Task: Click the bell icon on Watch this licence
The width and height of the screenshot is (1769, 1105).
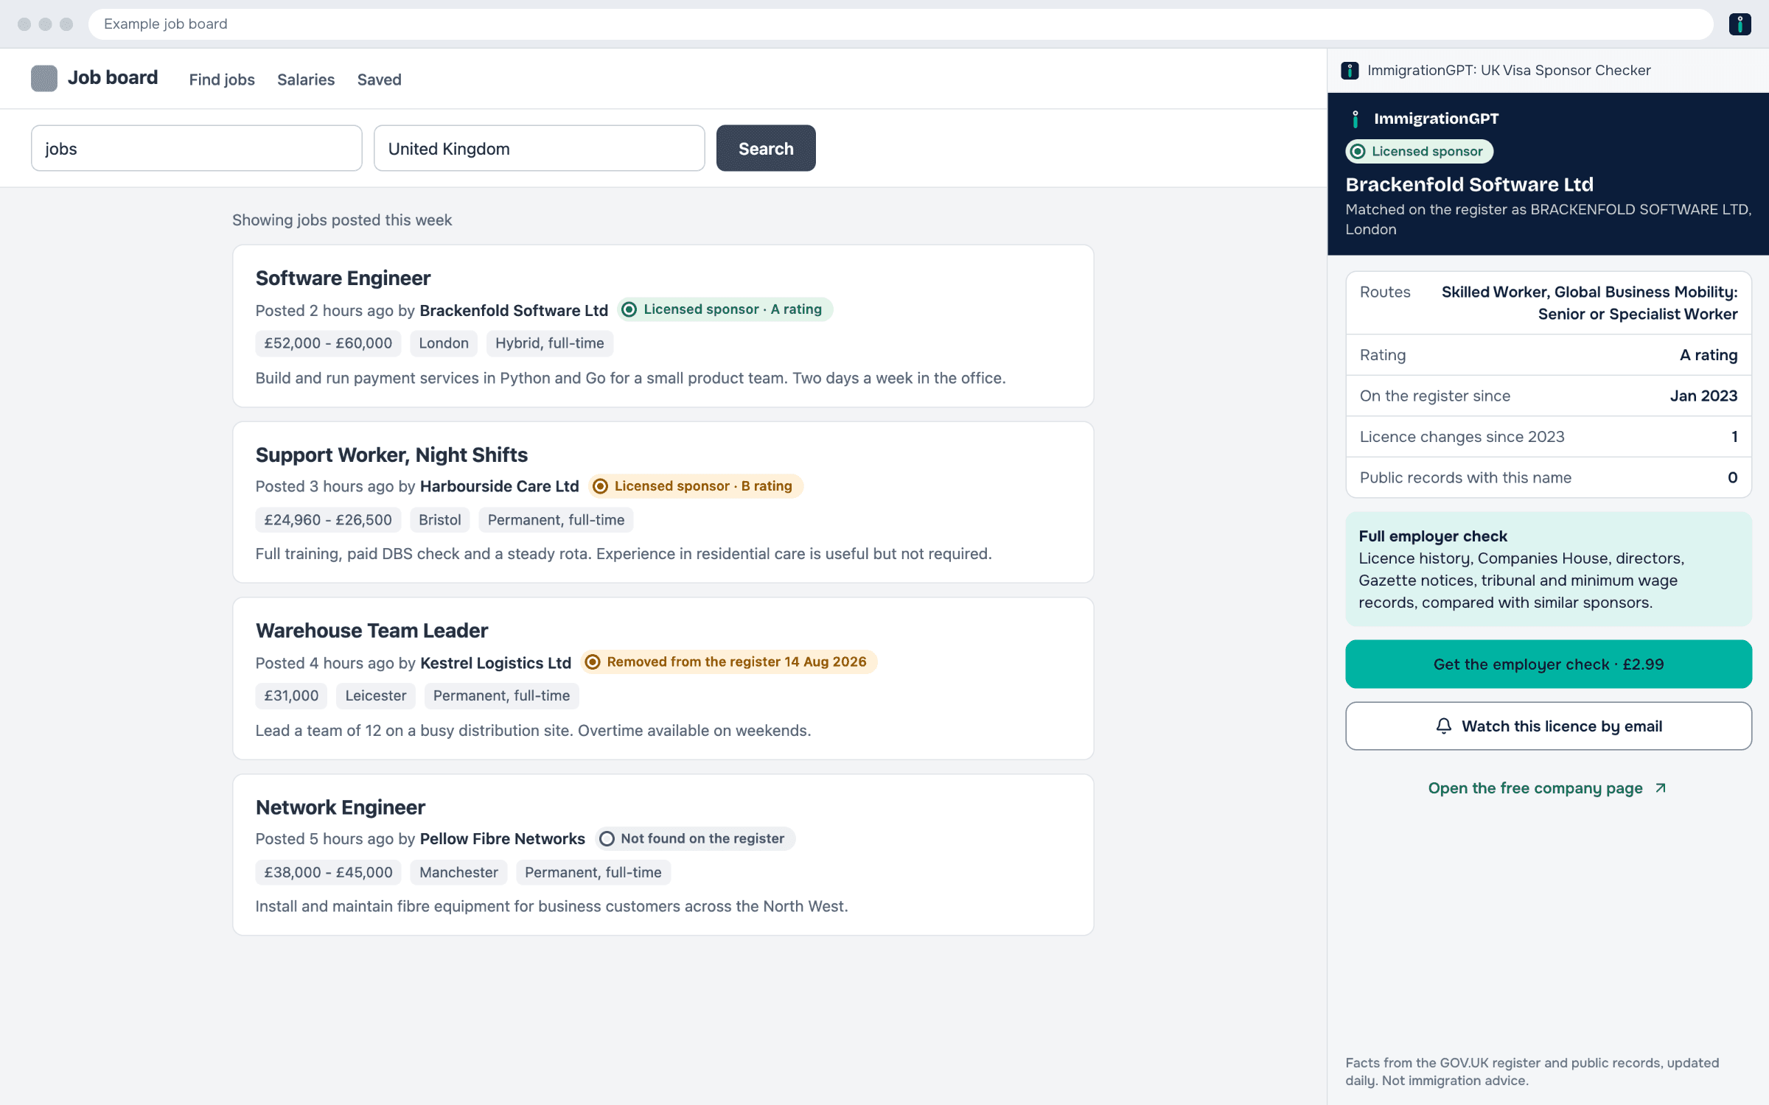Action: tap(1444, 726)
